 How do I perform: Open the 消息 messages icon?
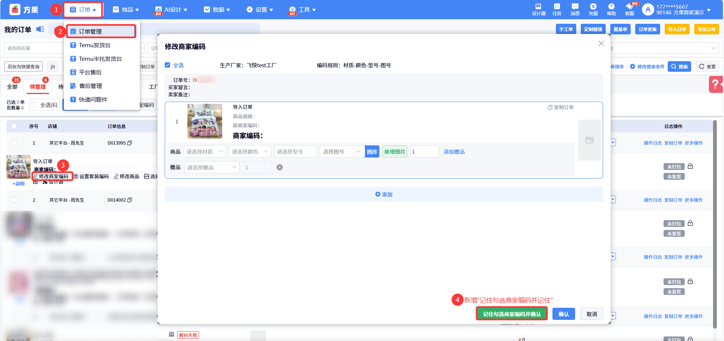tap(575, 9)
